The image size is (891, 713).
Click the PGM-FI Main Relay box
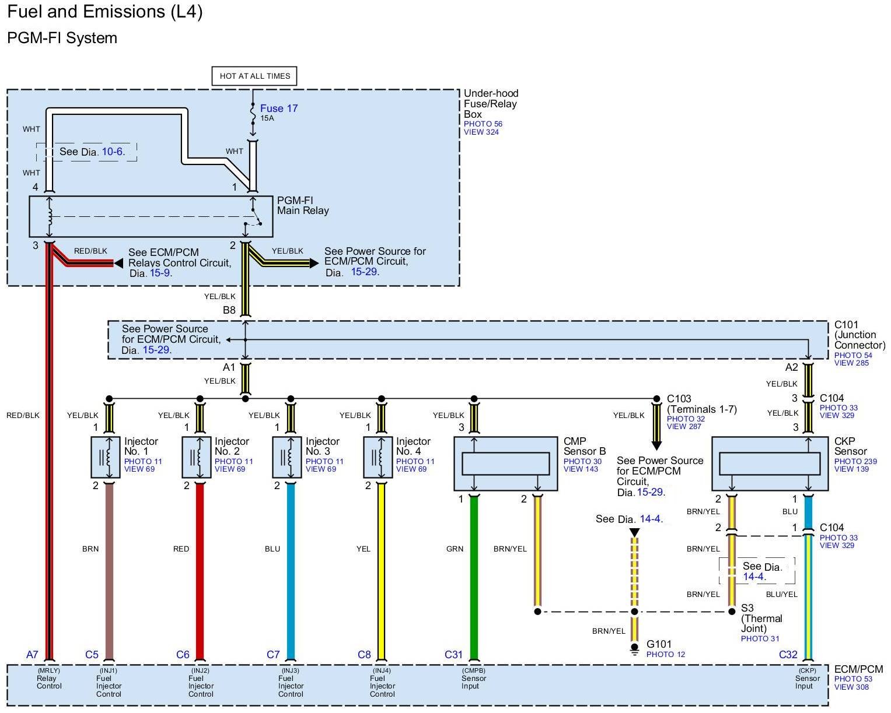point(151,216)
